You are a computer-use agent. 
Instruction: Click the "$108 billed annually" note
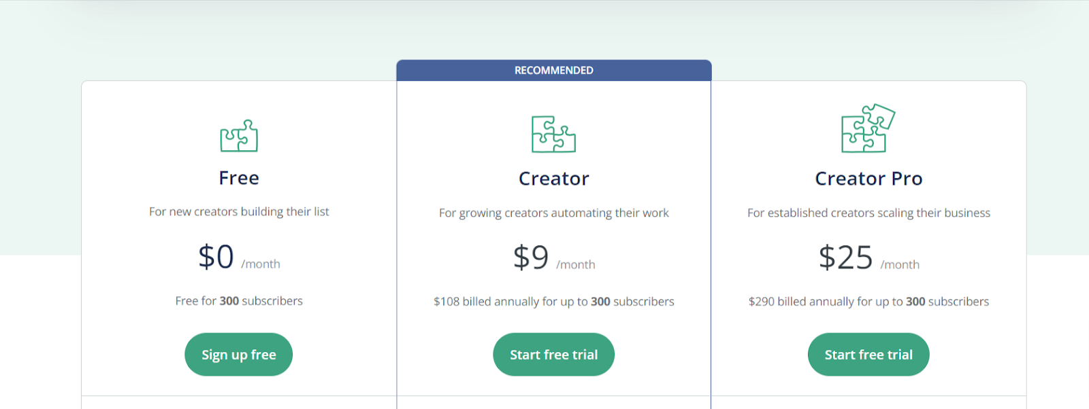(x=553, y=302)
